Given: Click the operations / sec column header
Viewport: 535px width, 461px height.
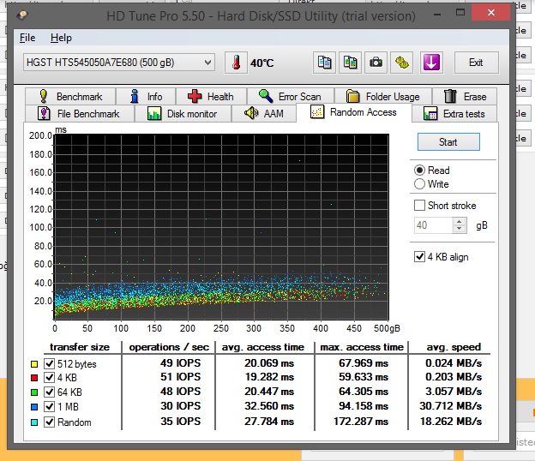Looking at the screenshot, I should click(169, 347).
